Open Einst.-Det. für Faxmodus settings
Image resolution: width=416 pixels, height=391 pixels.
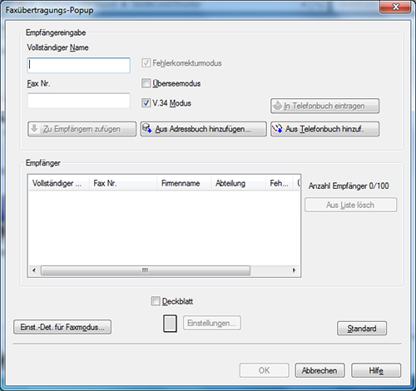click(62, 327)
